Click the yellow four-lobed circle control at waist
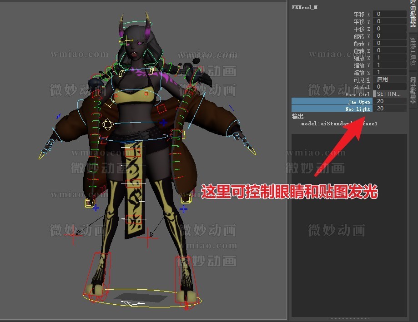 [107, 124]
